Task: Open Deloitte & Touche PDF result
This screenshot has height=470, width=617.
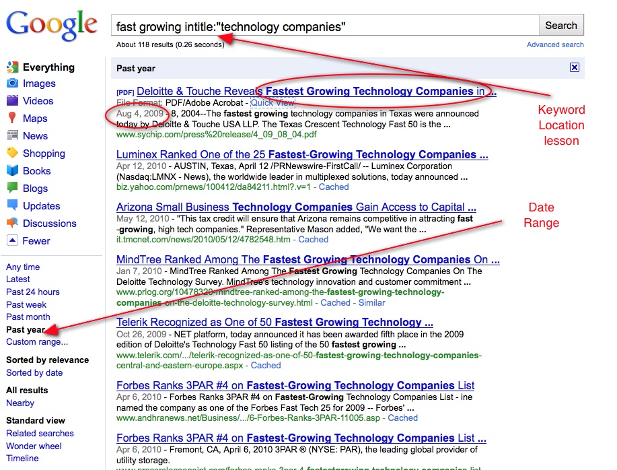Action: pos(316,92)
